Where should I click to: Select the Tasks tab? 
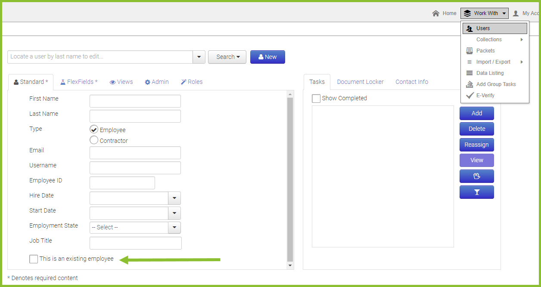pos(317,82)
